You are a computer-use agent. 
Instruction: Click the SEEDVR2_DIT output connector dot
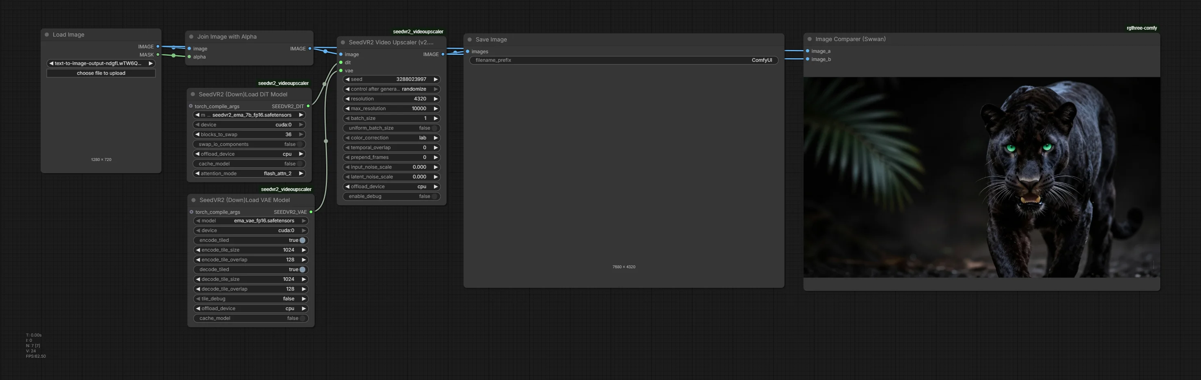(308, 106)
